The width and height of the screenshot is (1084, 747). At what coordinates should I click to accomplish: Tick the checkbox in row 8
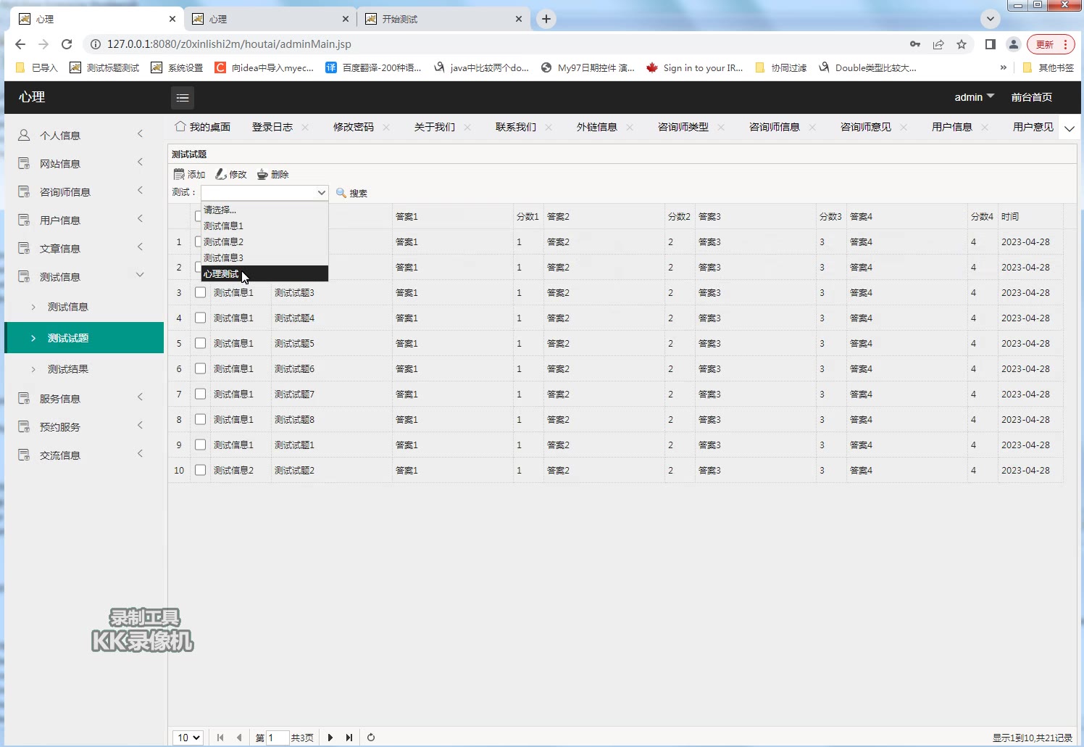[201, 419]
